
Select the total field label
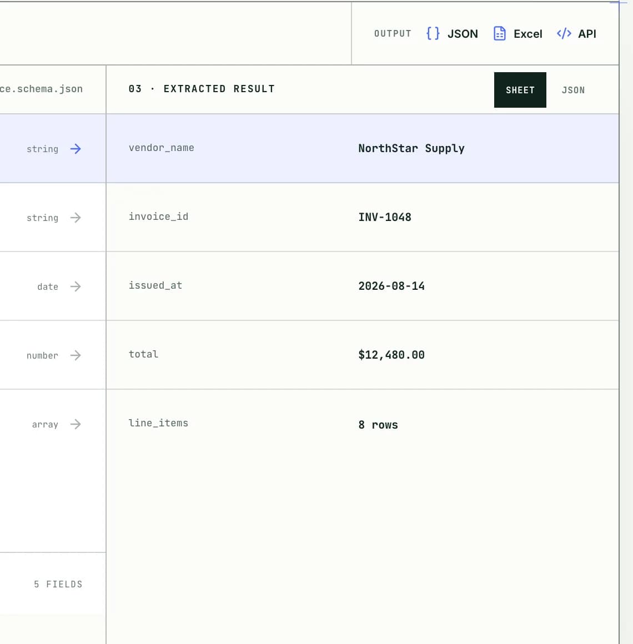point(143,354)
